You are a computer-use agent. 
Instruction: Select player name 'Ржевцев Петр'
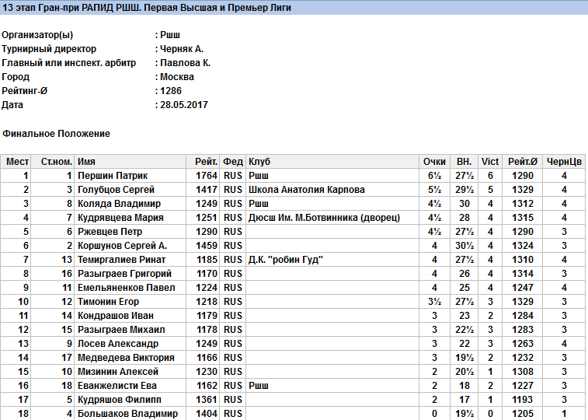pyautogui.click(x=110, y=231)
